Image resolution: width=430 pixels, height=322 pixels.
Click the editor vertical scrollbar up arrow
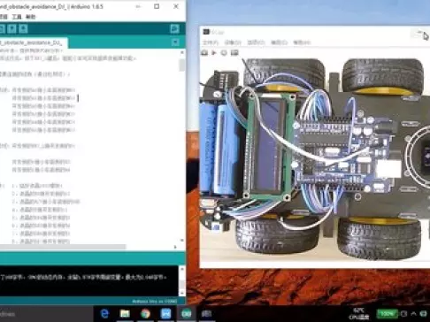coord(182,52)
